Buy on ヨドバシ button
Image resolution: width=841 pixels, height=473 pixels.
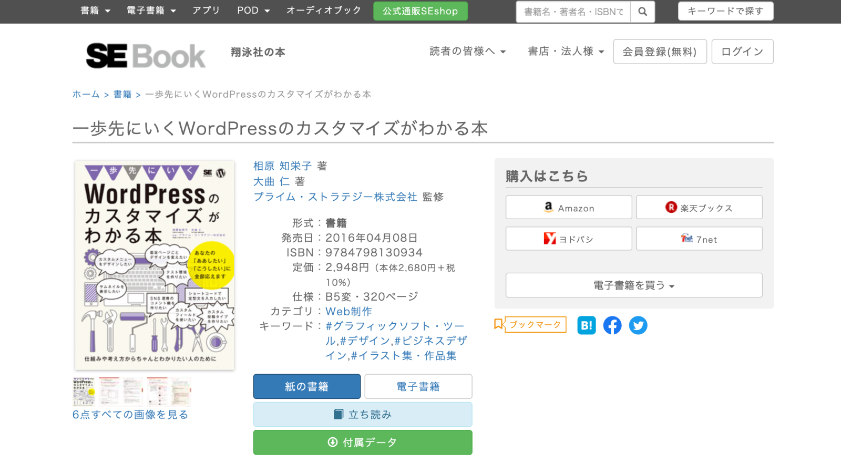(569, 239)
